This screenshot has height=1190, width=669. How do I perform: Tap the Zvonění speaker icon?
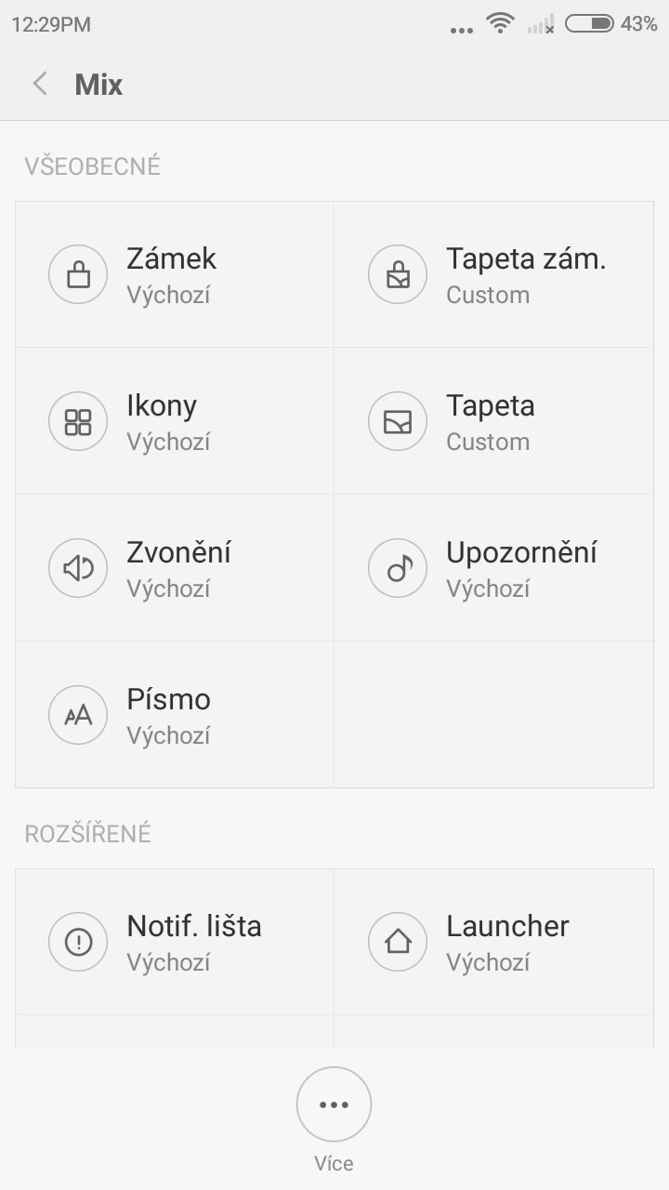tap(78, 568)
